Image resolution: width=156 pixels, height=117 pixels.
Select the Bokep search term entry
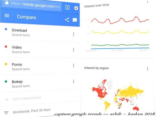click(40, 84)
